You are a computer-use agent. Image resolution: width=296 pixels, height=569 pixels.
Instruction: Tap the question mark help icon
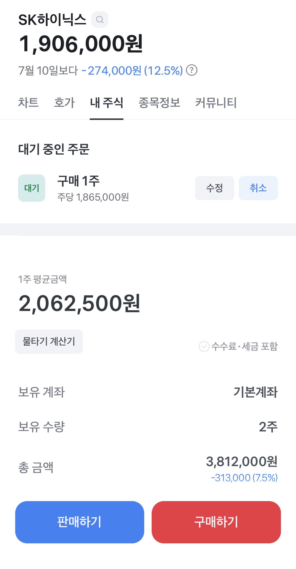click(192, 70)
